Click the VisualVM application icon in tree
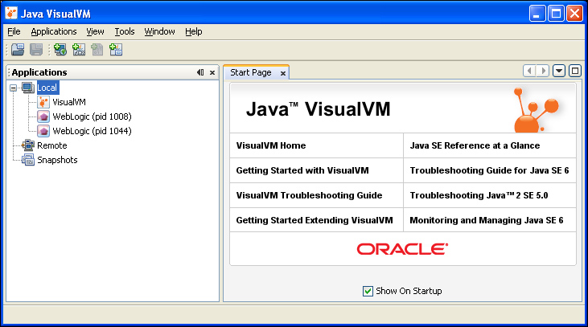Viewport: 588px width, 327px height. (x=43, y=102)
